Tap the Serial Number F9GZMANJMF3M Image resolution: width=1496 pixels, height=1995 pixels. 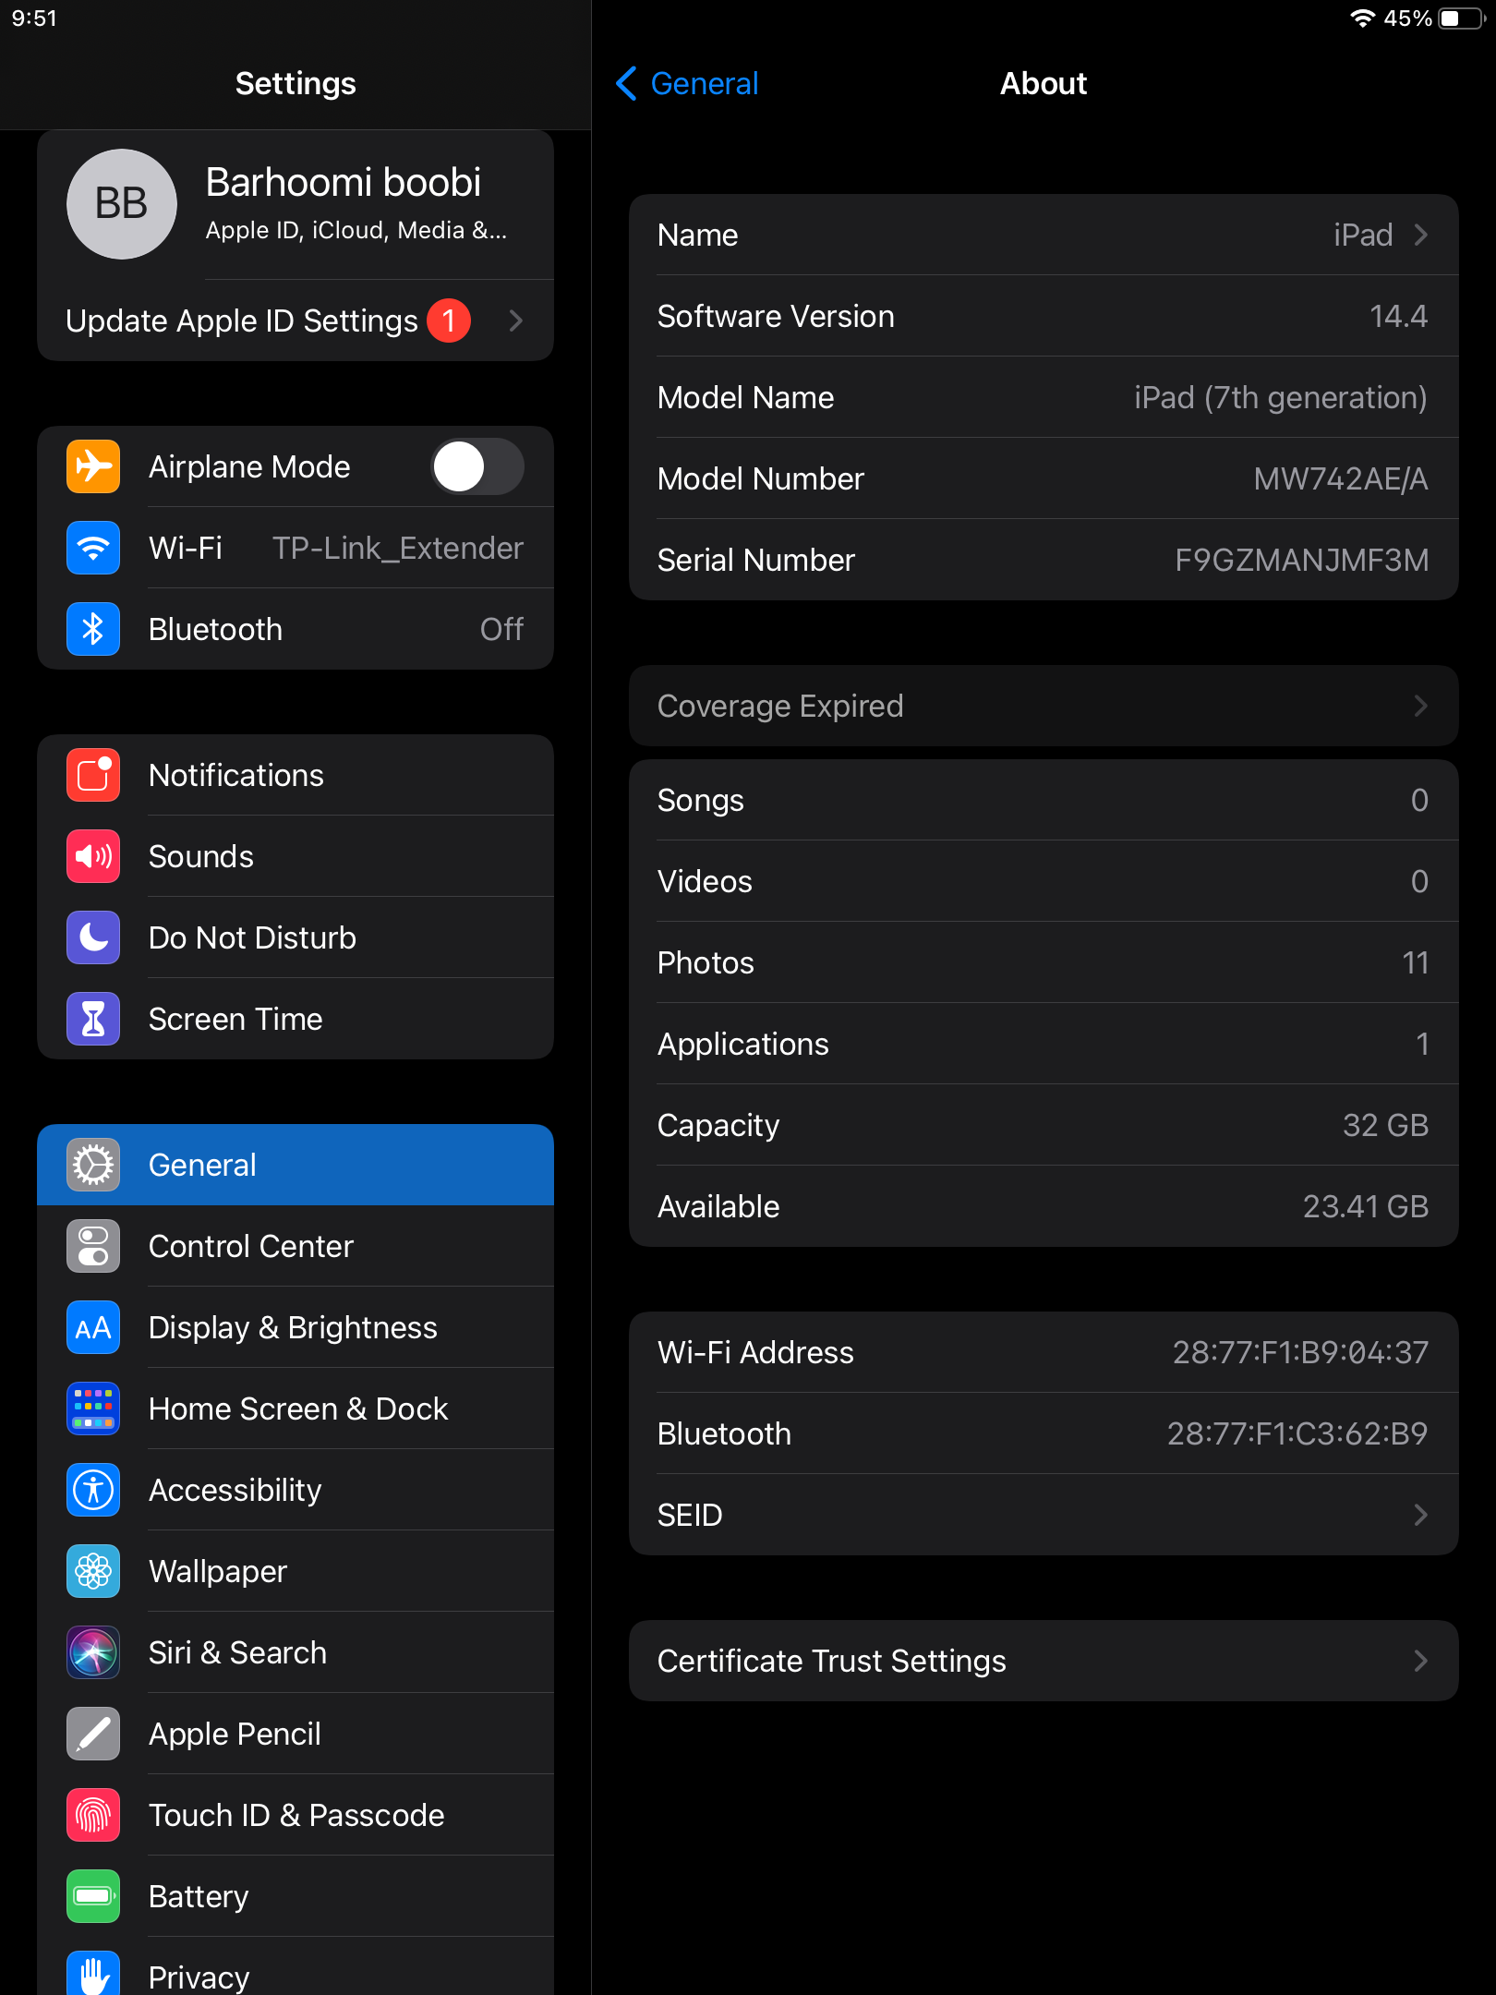tap(1301, 560)
